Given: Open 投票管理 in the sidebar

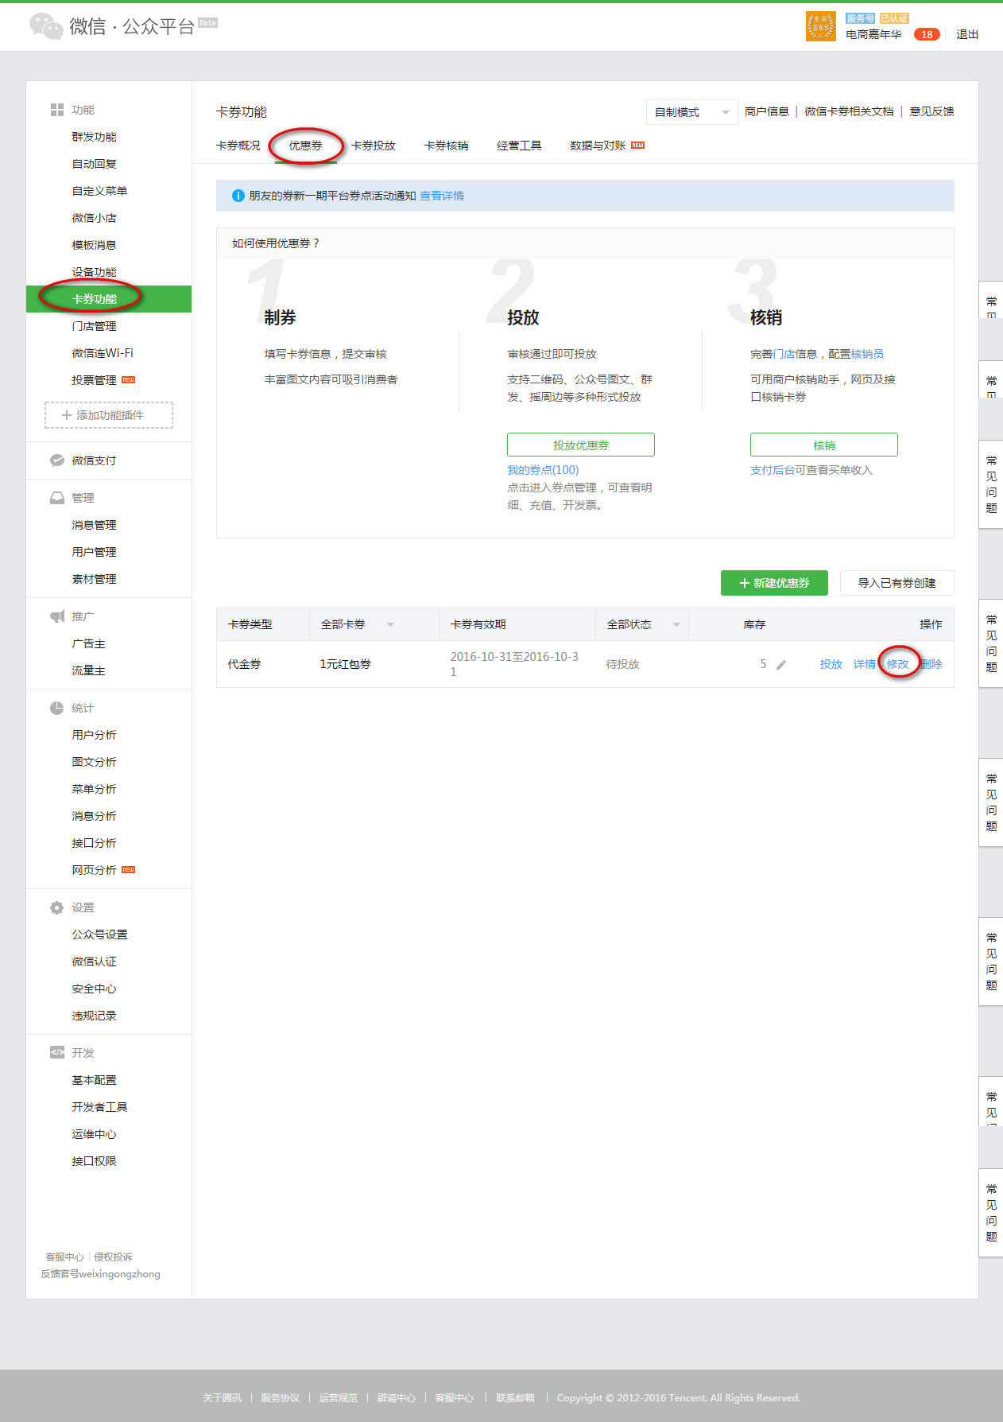Looking at the screenshot, I should click(94, 380).
